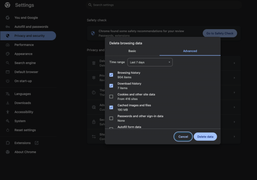
Task: Open the About Chrome sidebar item
Action: coord(25,152)
